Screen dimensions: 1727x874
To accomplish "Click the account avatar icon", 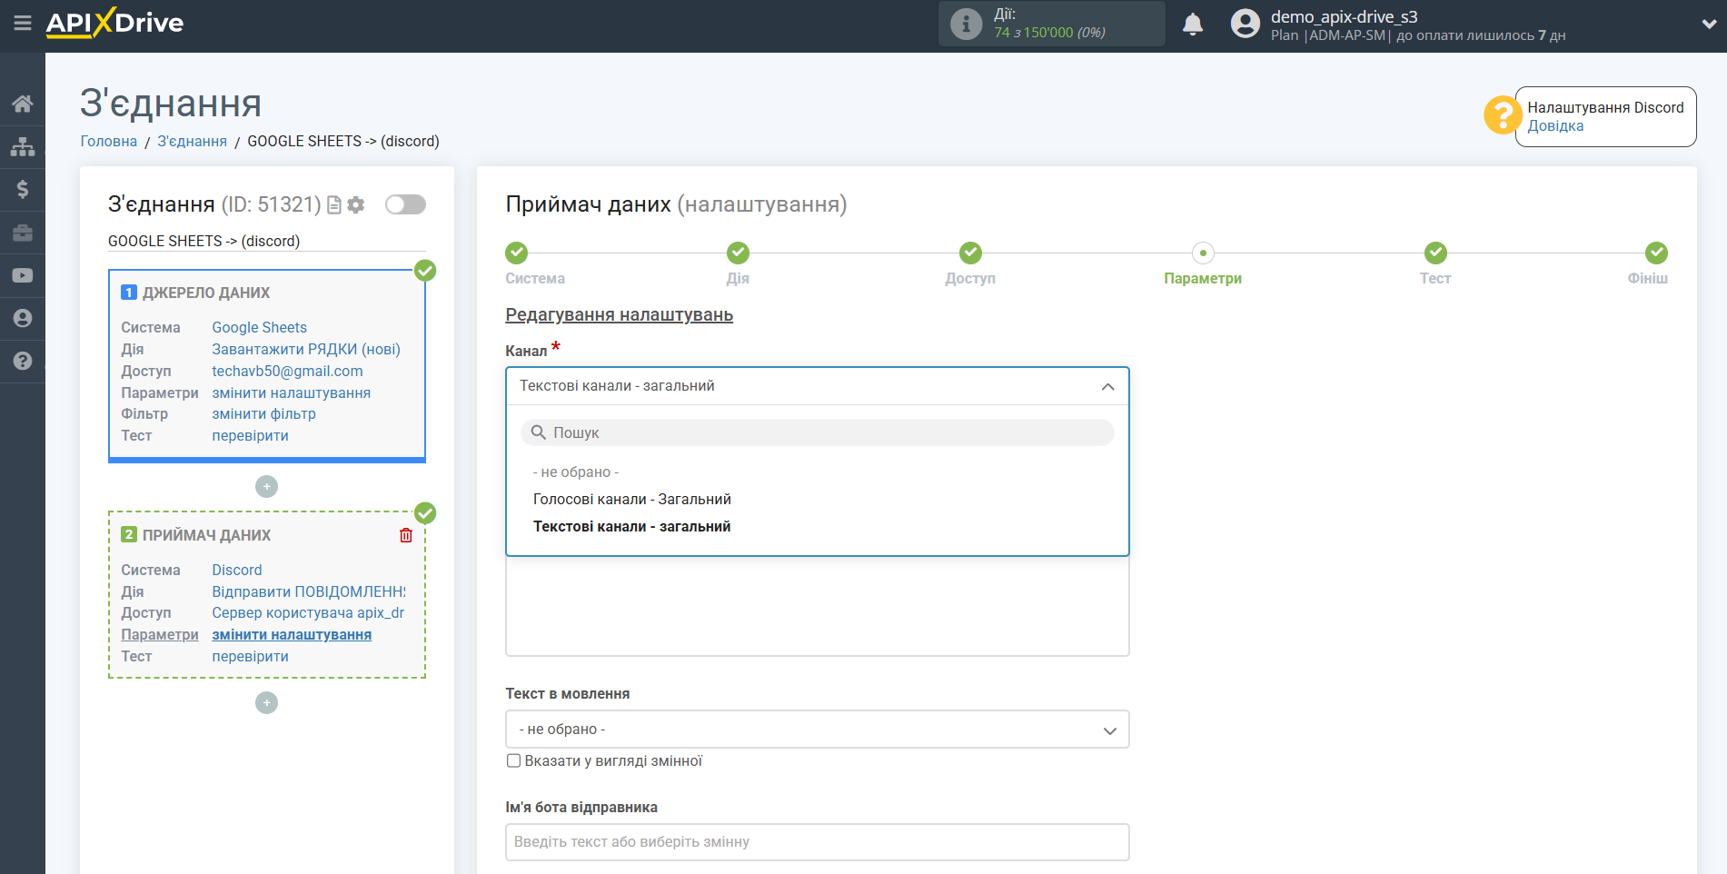I will click(x=1246, y=24).
